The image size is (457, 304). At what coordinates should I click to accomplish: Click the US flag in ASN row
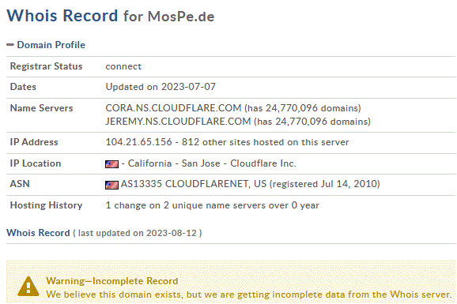112,185
